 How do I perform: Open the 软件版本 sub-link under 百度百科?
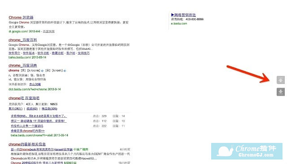[29, 53]
